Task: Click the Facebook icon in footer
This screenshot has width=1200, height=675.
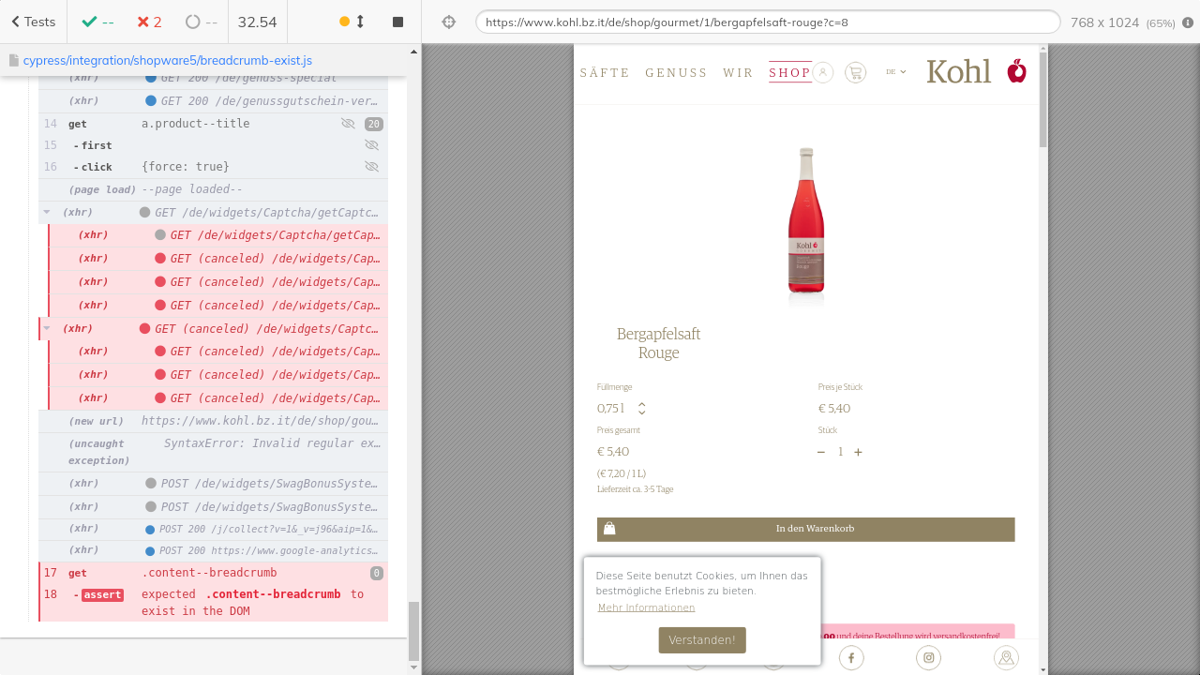Action: coord(851,658)
